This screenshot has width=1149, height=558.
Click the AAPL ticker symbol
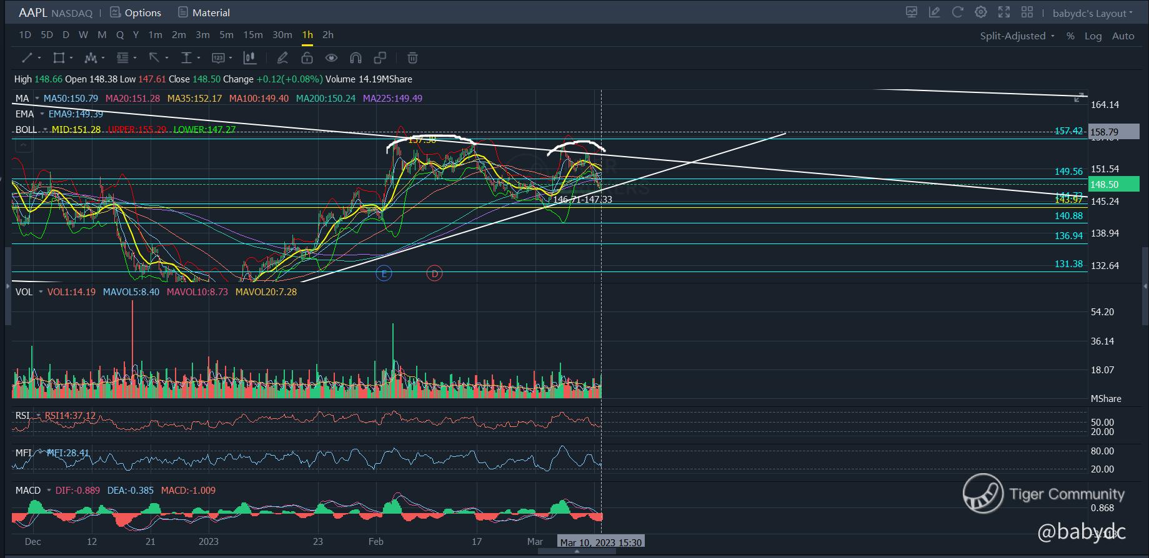point(33,12)
